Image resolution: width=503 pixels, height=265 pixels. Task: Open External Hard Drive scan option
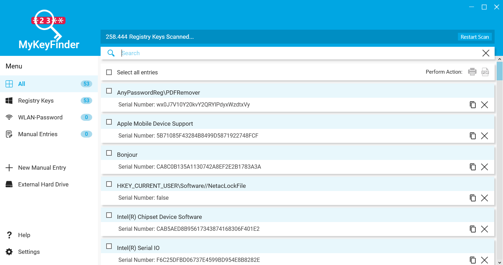click(x=49, y=184)
